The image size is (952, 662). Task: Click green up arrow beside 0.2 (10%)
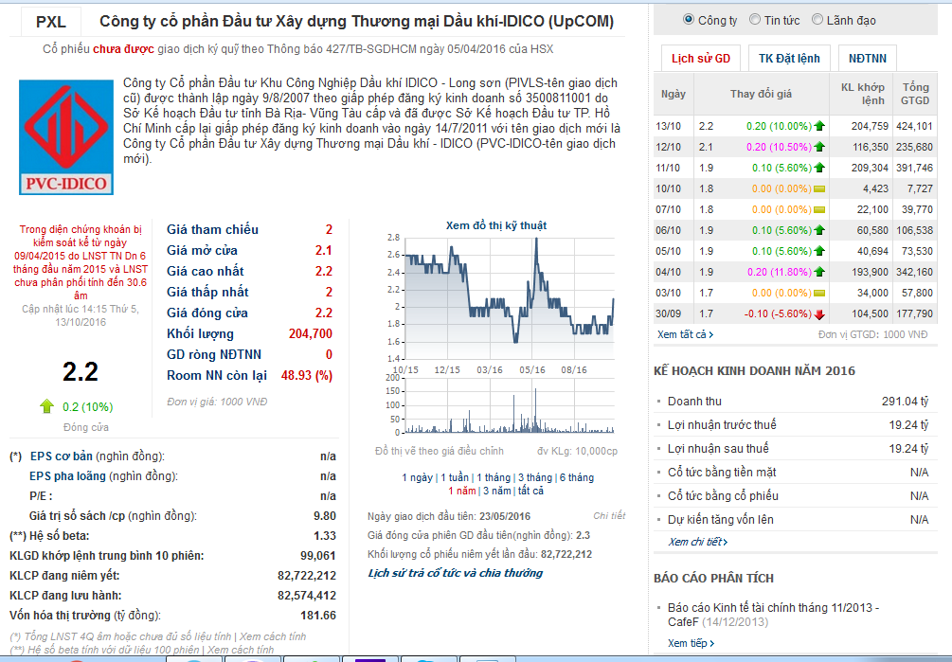[46, 406]
